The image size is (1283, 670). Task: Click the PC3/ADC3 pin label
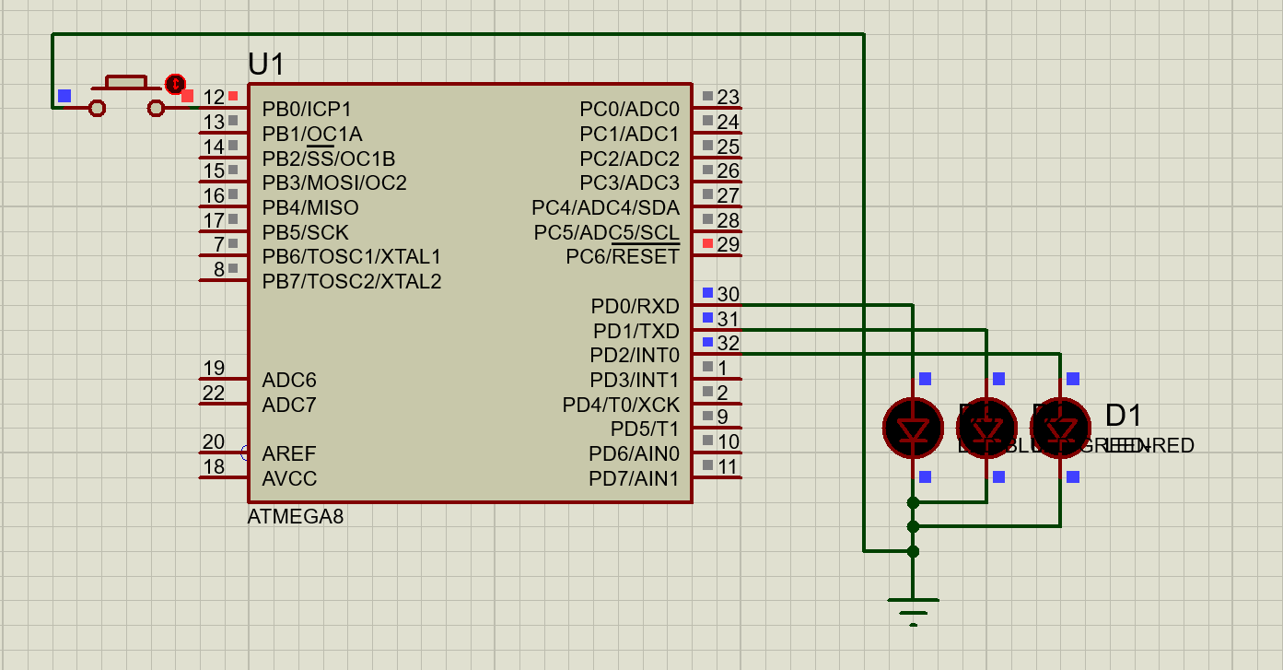[x=629, y=182]
